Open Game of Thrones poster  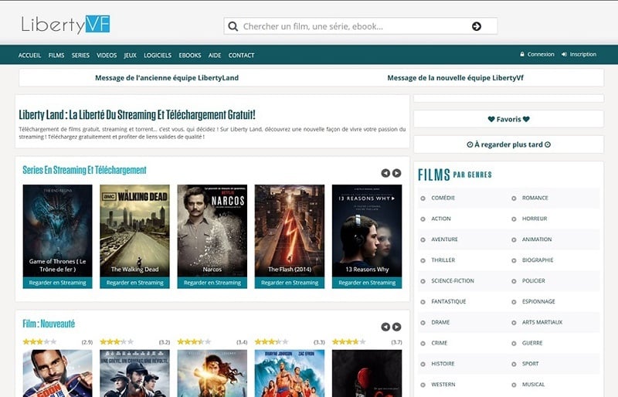[x=57, y=231]
